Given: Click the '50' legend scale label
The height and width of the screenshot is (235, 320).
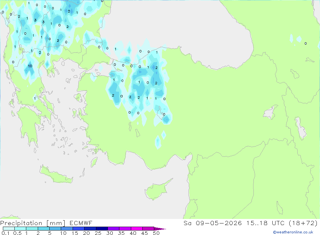Looking at the screenshot, I should click(156, 233).
